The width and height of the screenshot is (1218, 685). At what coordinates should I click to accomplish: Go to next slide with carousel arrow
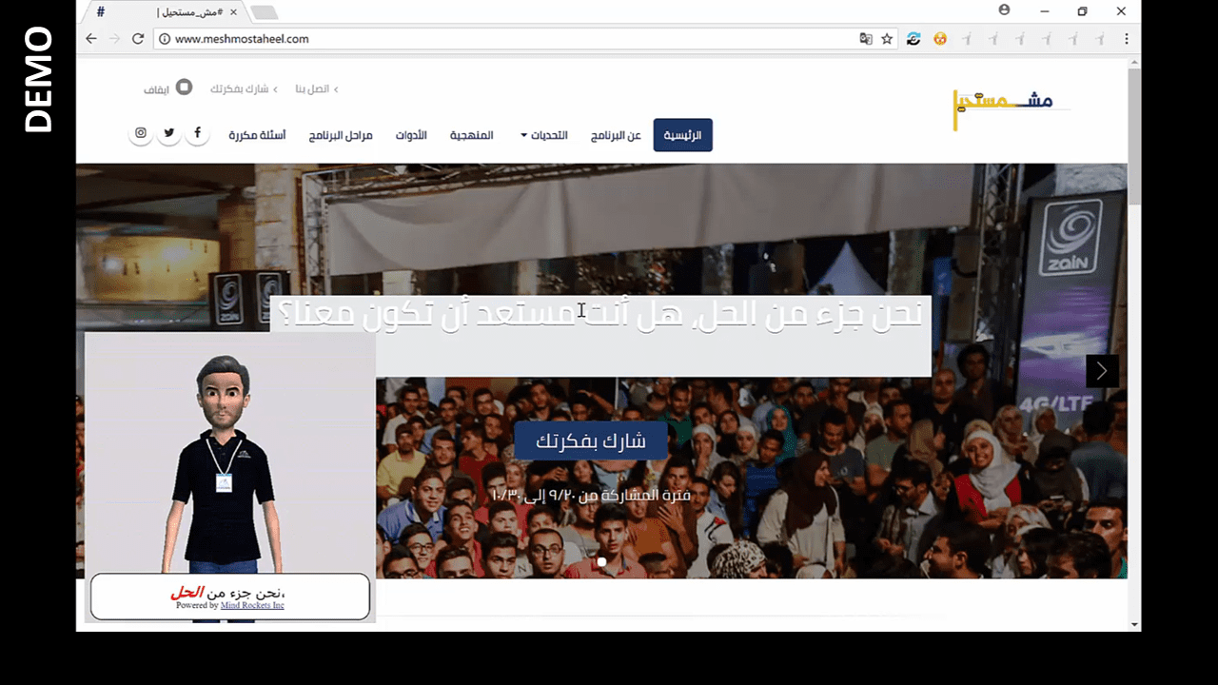[1102, 371]
